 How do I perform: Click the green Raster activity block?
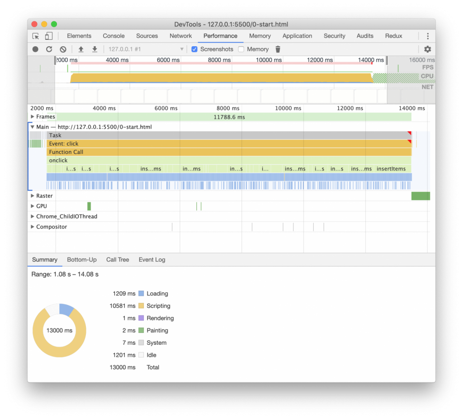coord(420,196)
